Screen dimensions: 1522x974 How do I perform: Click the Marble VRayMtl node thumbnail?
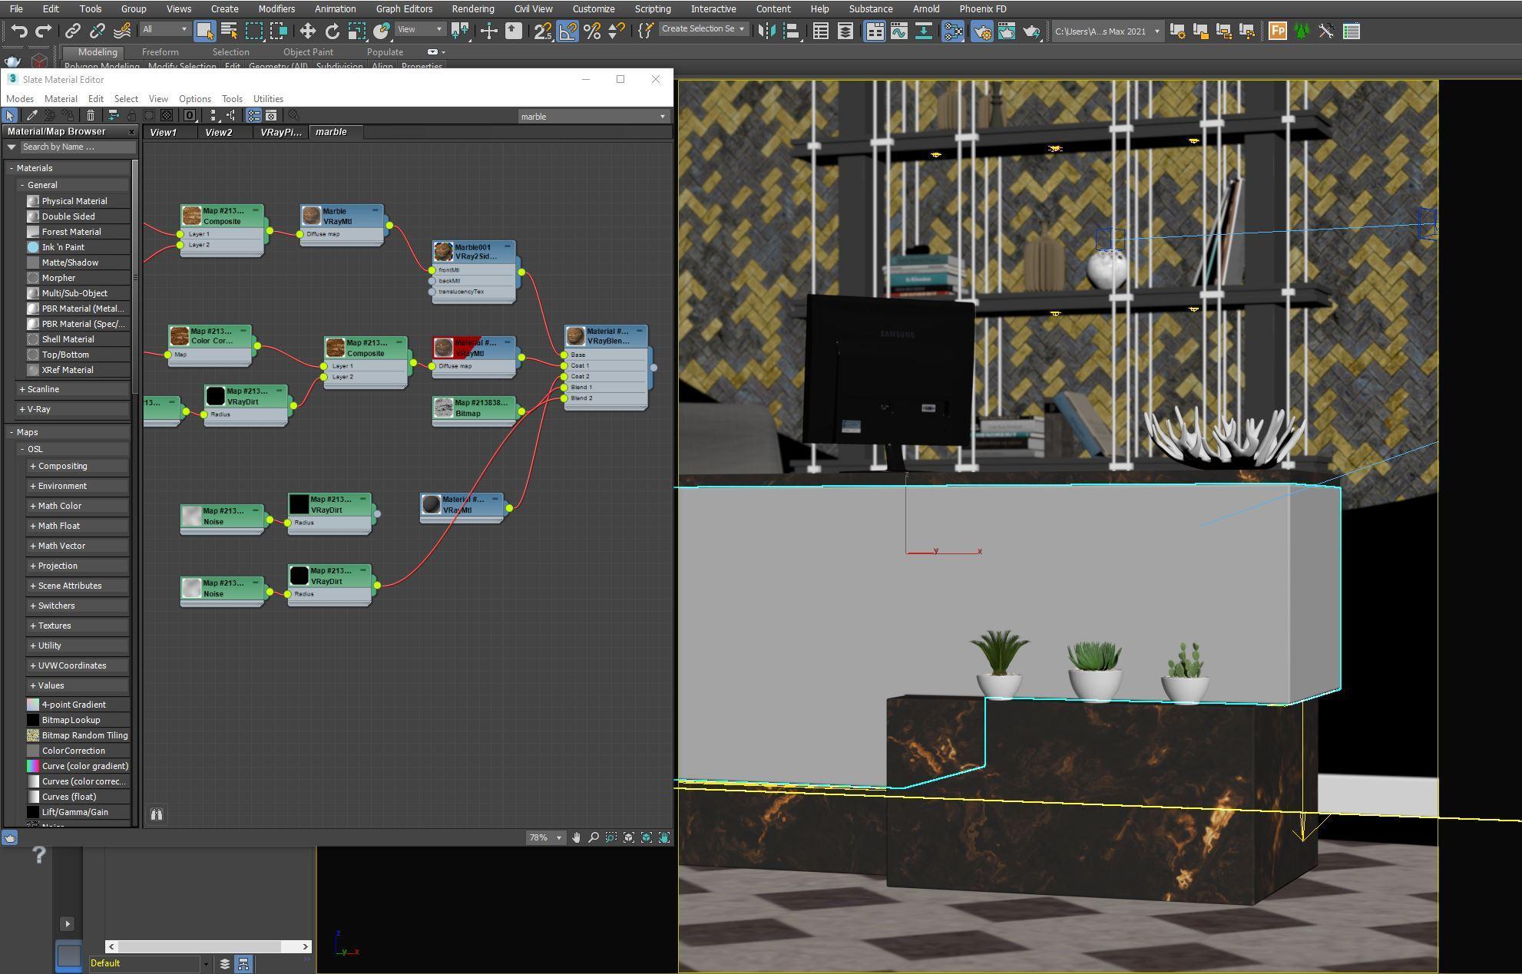click(311, 216)
